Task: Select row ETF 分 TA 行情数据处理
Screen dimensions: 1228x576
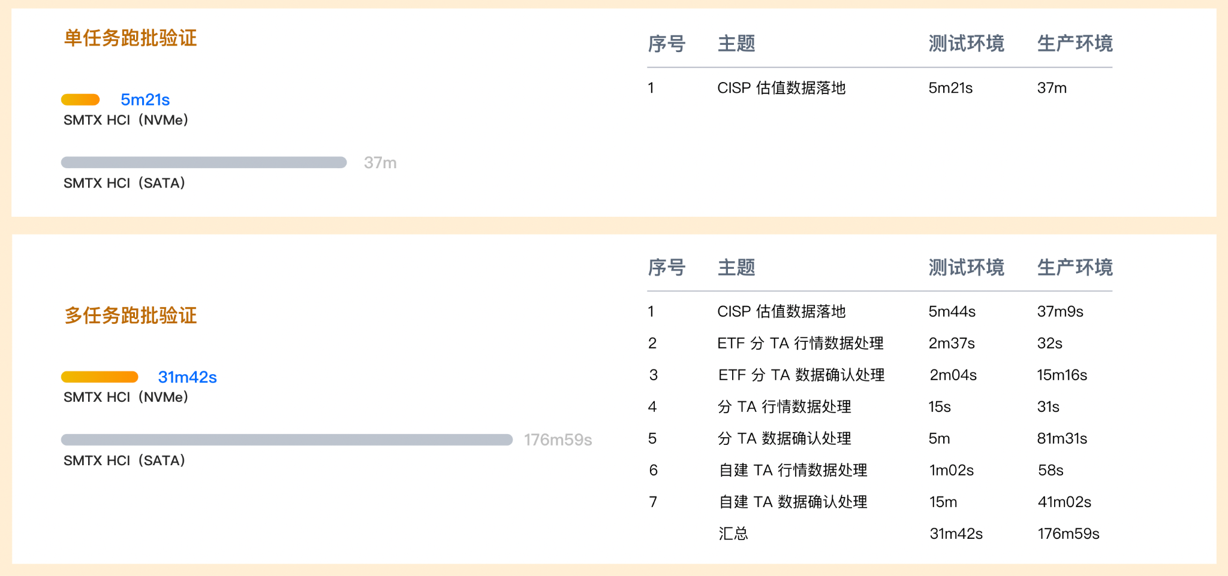Action: 880,343
